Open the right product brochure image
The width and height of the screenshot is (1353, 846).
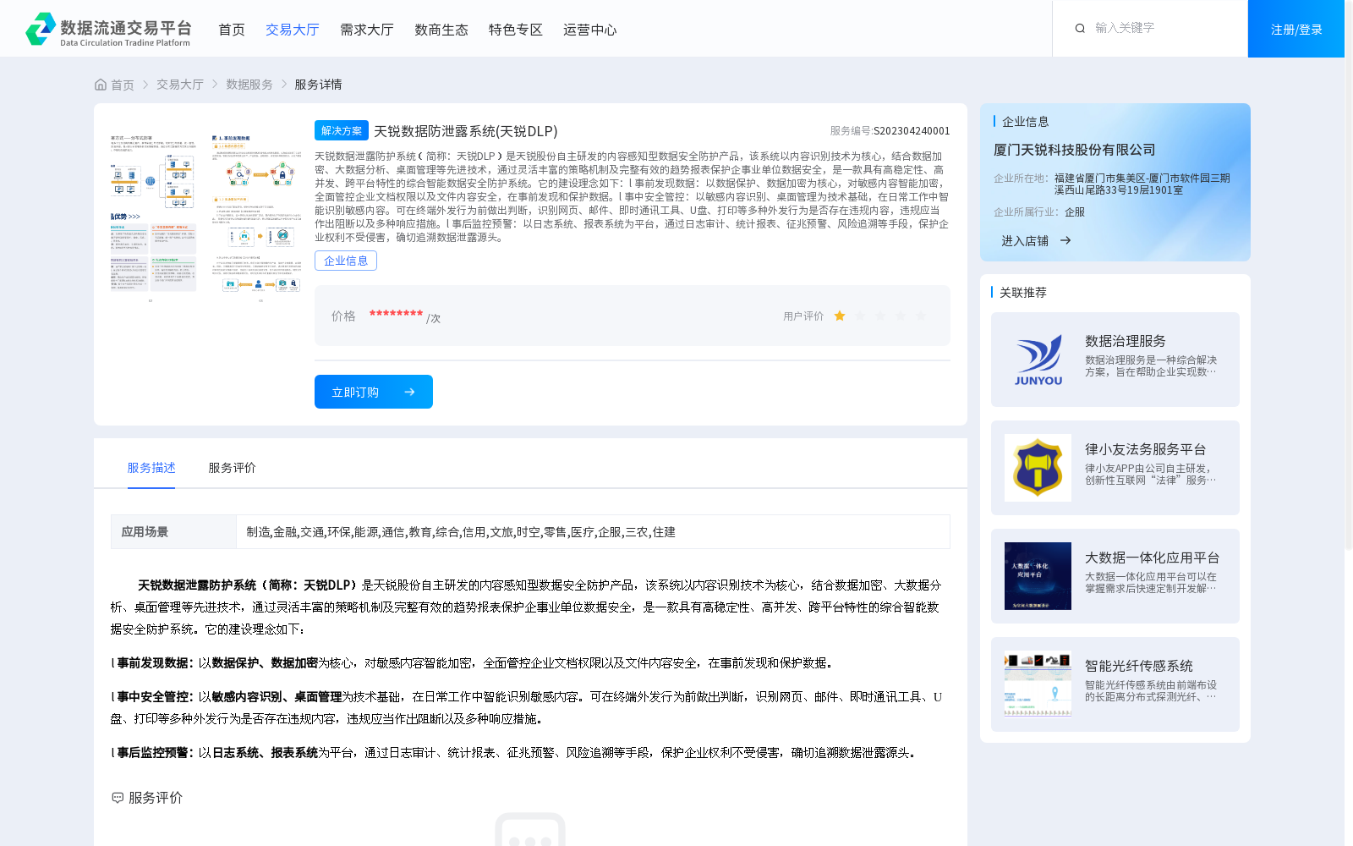tap(256, 217)
